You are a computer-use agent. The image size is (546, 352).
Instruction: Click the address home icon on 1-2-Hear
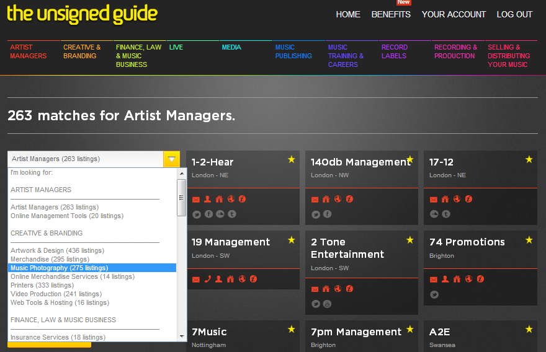pyautogui.click(x=219, y=199)
